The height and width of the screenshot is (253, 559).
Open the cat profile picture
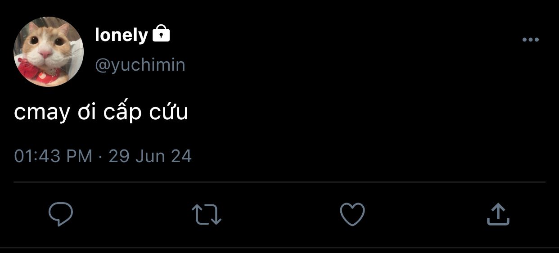tap(49, 51)
